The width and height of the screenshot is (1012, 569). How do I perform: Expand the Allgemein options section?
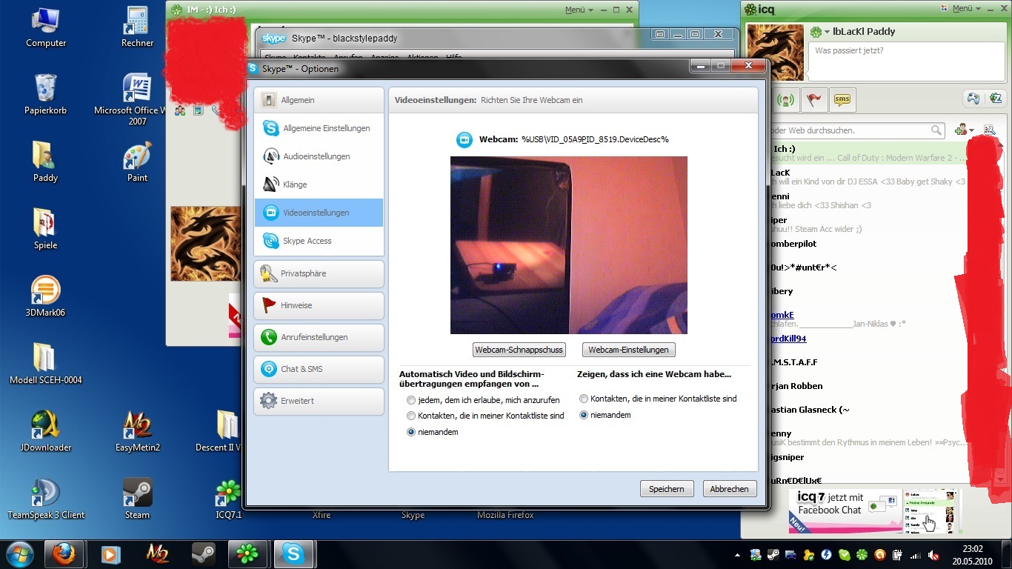click(x=319, y=100)
